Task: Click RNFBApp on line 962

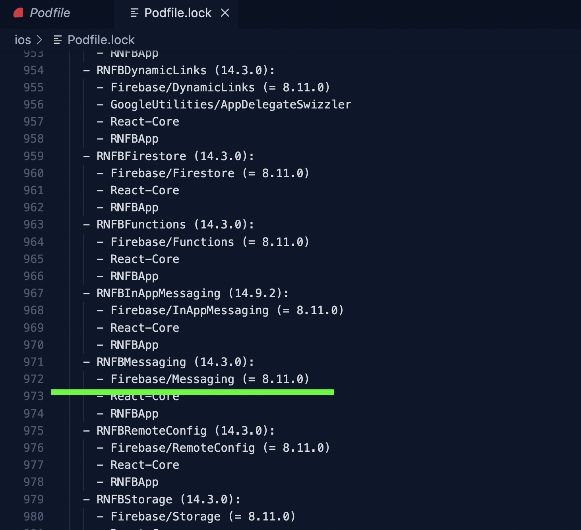Action: point(134,208)
